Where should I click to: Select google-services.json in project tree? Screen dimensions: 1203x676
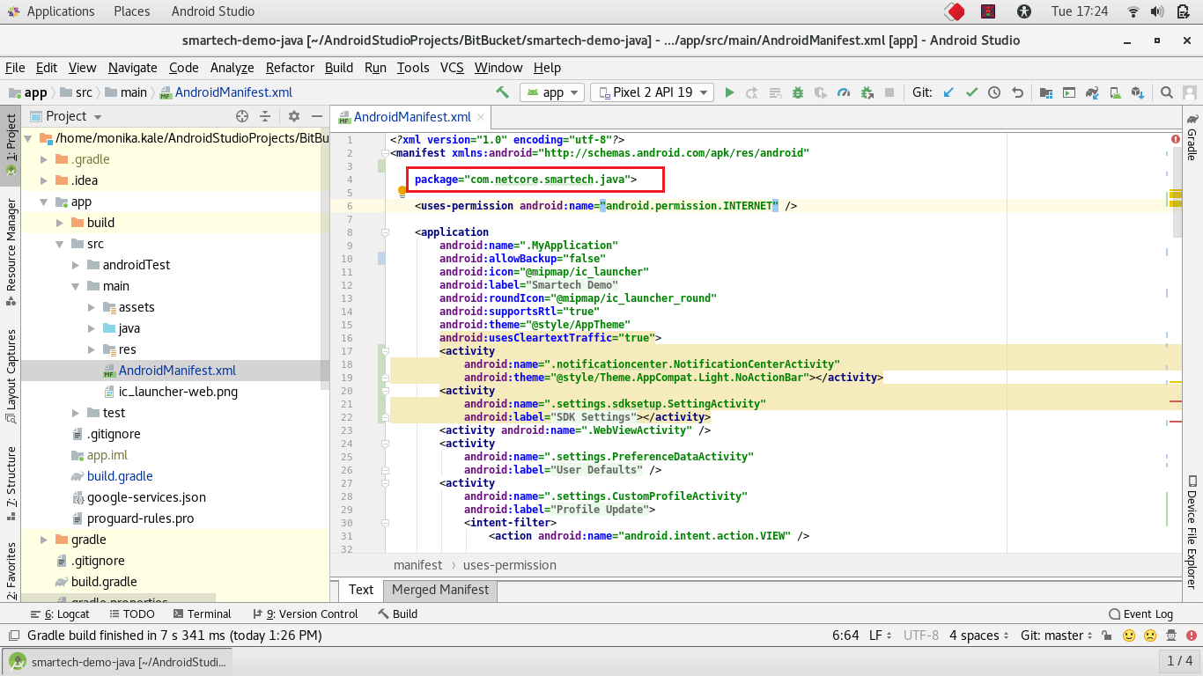[x=146, y=497]
